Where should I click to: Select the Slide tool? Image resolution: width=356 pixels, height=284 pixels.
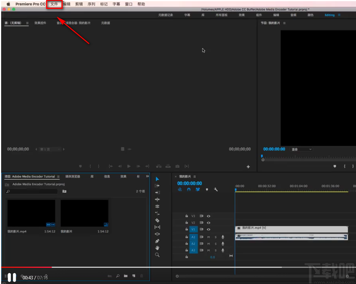pyautogui.click(x=157, y=234)
